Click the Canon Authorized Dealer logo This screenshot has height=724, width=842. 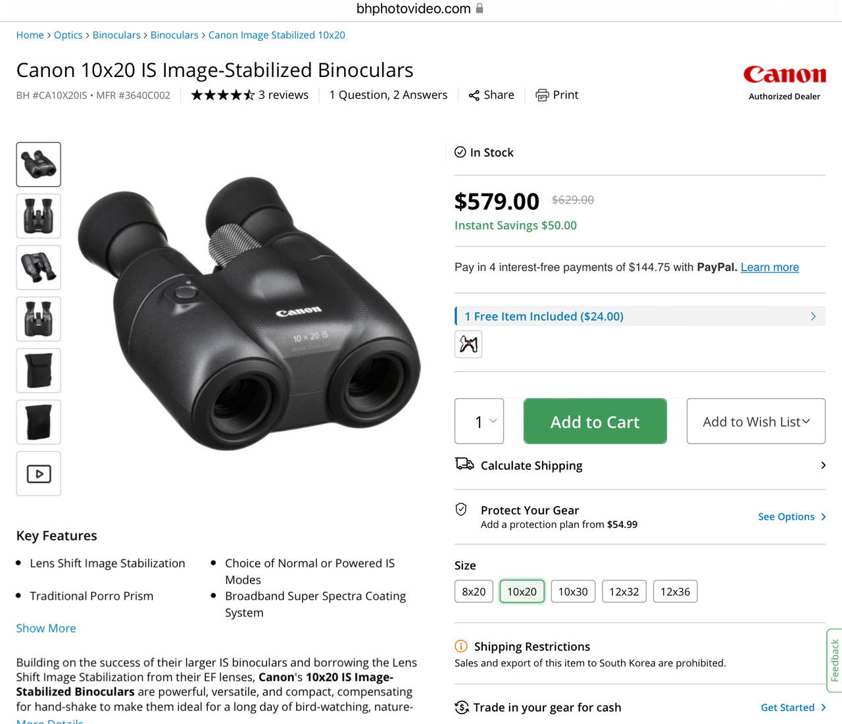(x=784, y=82)
